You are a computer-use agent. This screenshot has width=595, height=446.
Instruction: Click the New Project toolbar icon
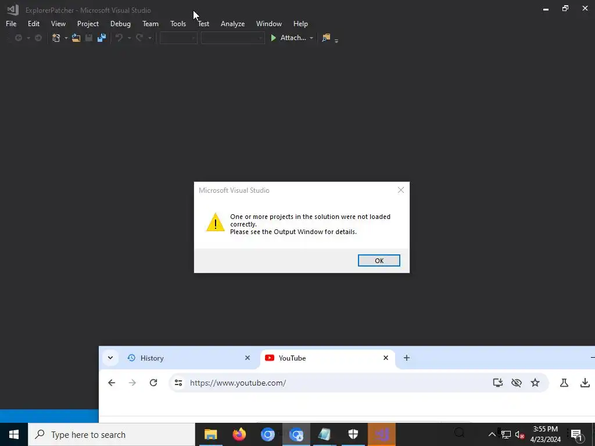tap(56, 38)
